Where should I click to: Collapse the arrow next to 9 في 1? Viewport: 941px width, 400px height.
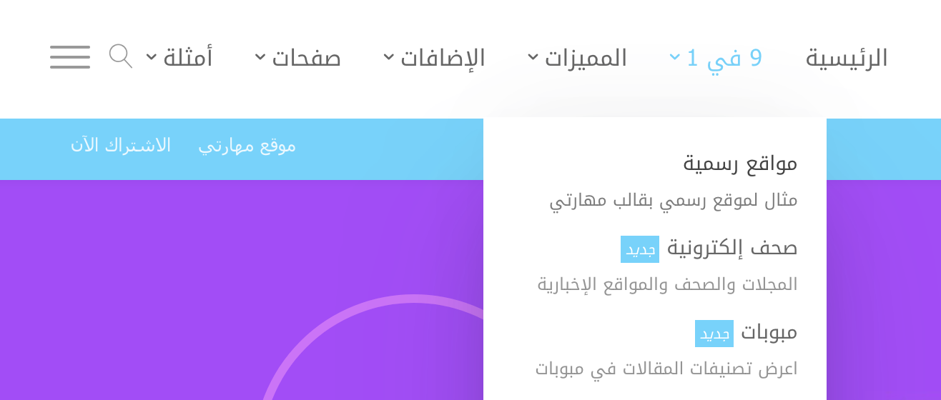pos(674,57)
